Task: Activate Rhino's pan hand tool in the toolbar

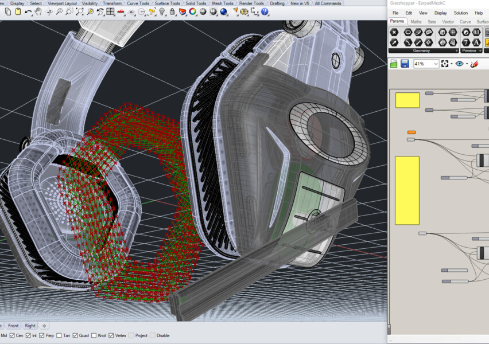Action: pyautogui.click(x=37, y=12)
